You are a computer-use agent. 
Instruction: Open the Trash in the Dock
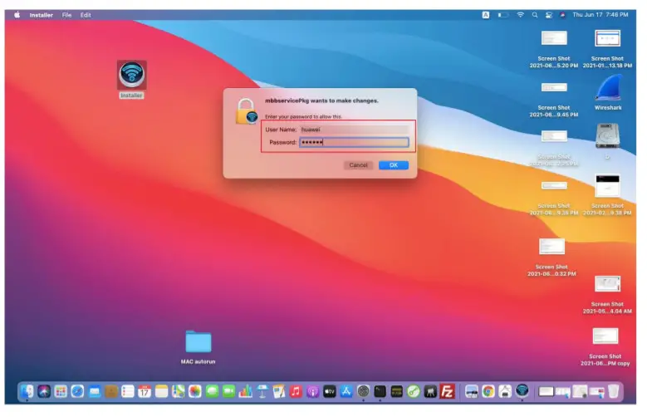coord(614,391)
